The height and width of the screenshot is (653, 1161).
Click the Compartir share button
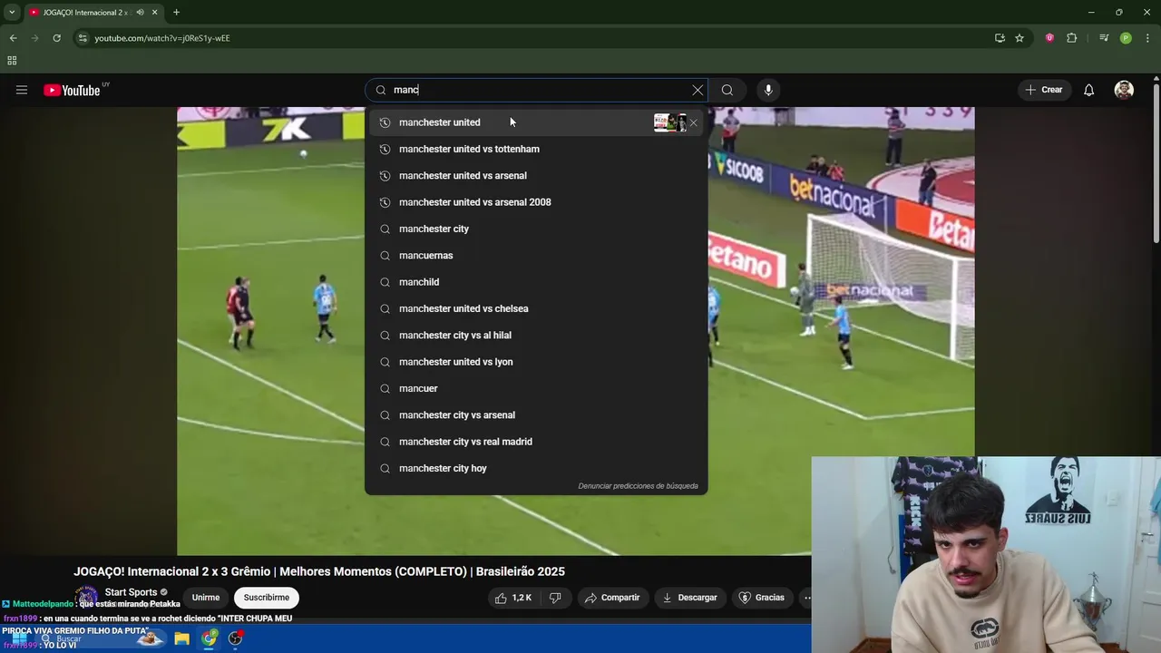[612, 598]
